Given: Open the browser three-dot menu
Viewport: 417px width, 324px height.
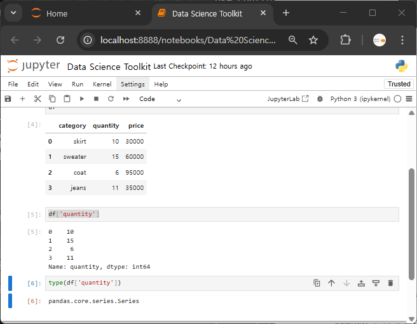Looking at the screenshot, I should click(x=402, y=40).
